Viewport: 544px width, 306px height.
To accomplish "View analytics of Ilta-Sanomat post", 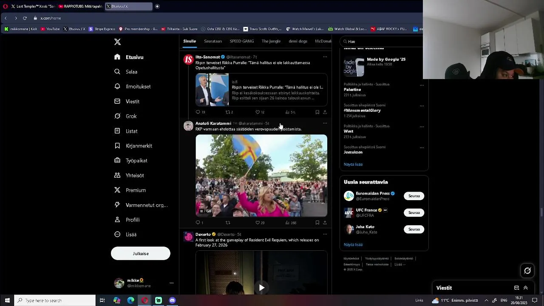I will [x=290, y=112].
